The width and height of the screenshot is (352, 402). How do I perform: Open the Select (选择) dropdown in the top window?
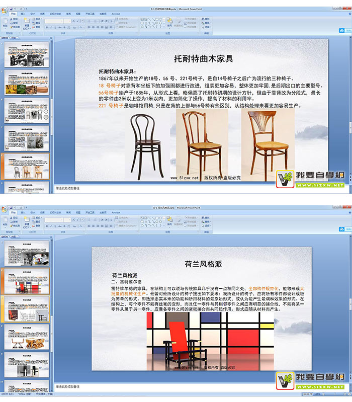pos(207,27)
